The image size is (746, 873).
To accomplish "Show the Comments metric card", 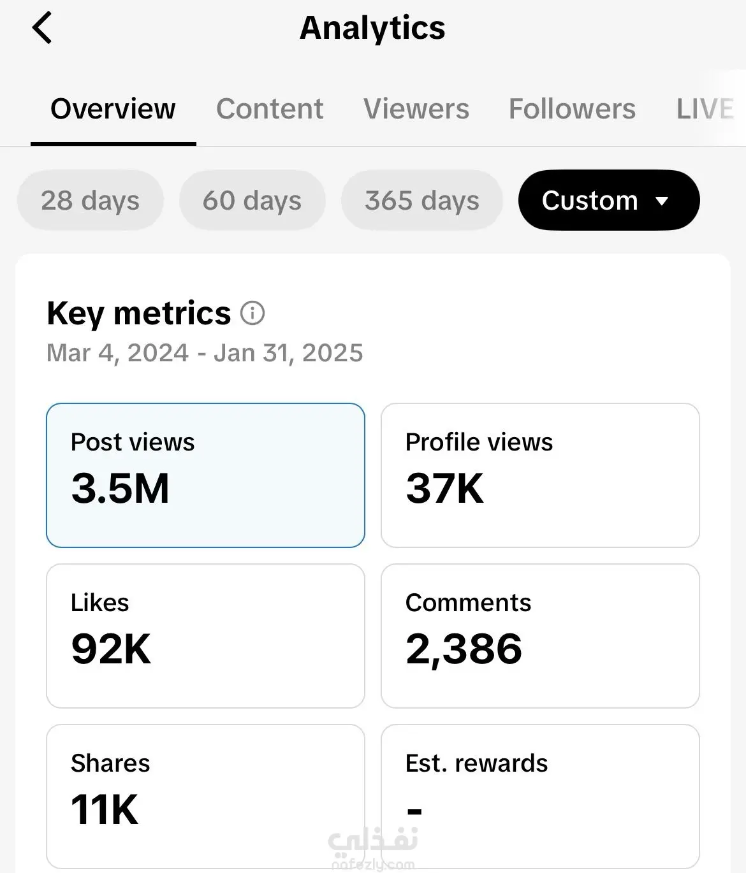I will pos(540,636).
